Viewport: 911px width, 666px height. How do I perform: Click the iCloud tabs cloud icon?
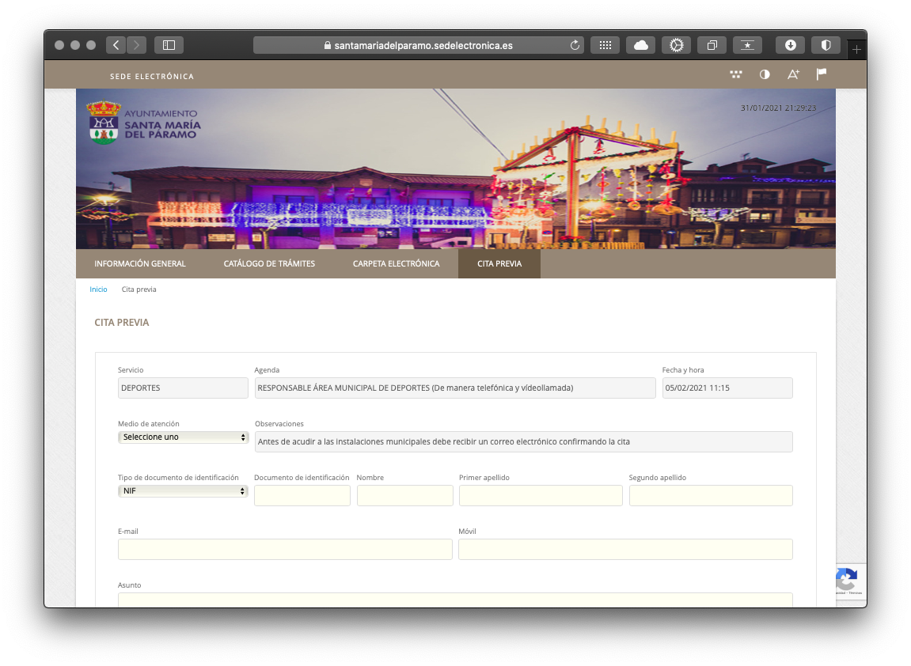641,45
